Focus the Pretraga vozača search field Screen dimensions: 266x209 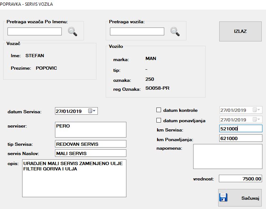click(35, 31)
